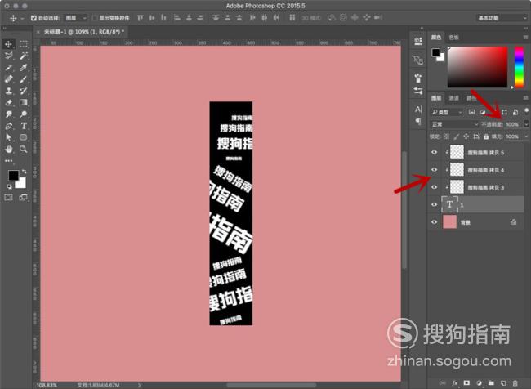Viewport: 531px width, 389px height.
Task: Select the Brush tool
Action: 24,79
